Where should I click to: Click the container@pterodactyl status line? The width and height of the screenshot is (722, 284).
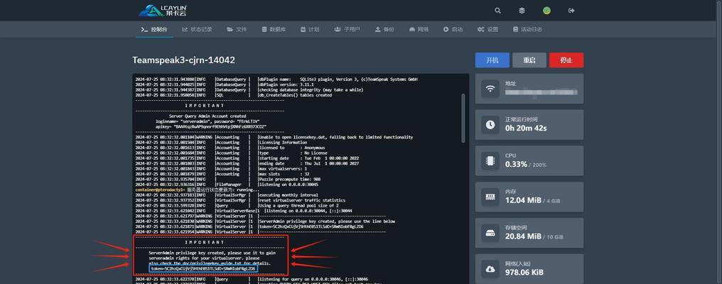[197, 190]
